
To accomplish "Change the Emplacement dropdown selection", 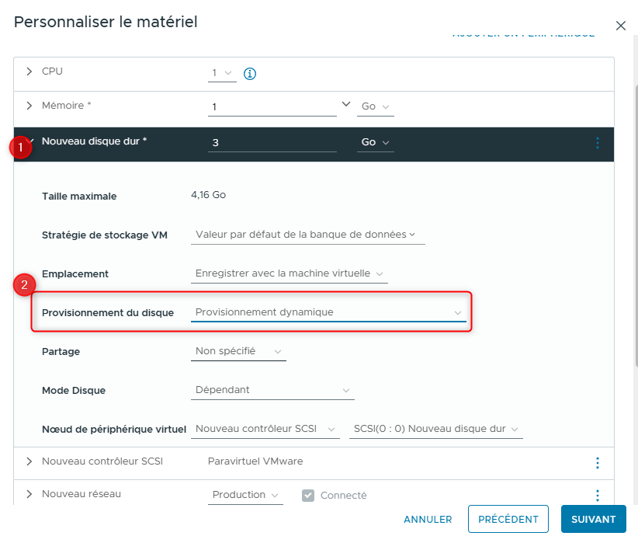I will click(289, 273).
